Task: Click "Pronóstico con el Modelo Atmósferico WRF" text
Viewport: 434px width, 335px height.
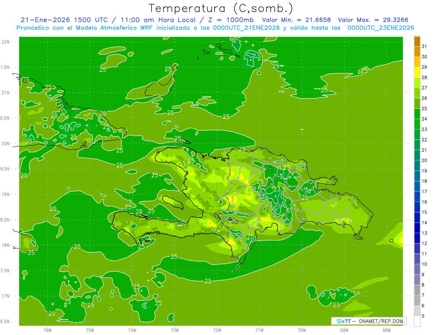Action: coord(85,28)
